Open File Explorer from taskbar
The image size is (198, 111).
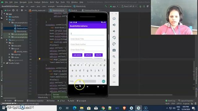click(82, 108)
